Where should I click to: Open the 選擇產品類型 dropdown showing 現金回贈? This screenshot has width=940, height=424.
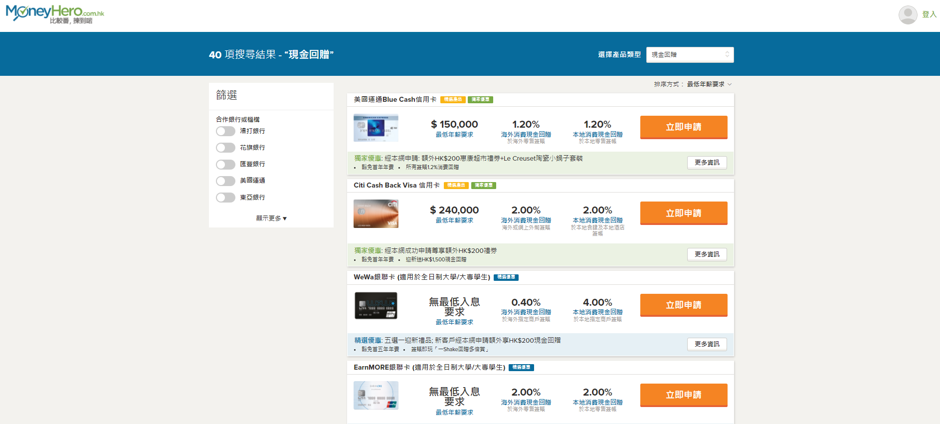tap(690, 55)
